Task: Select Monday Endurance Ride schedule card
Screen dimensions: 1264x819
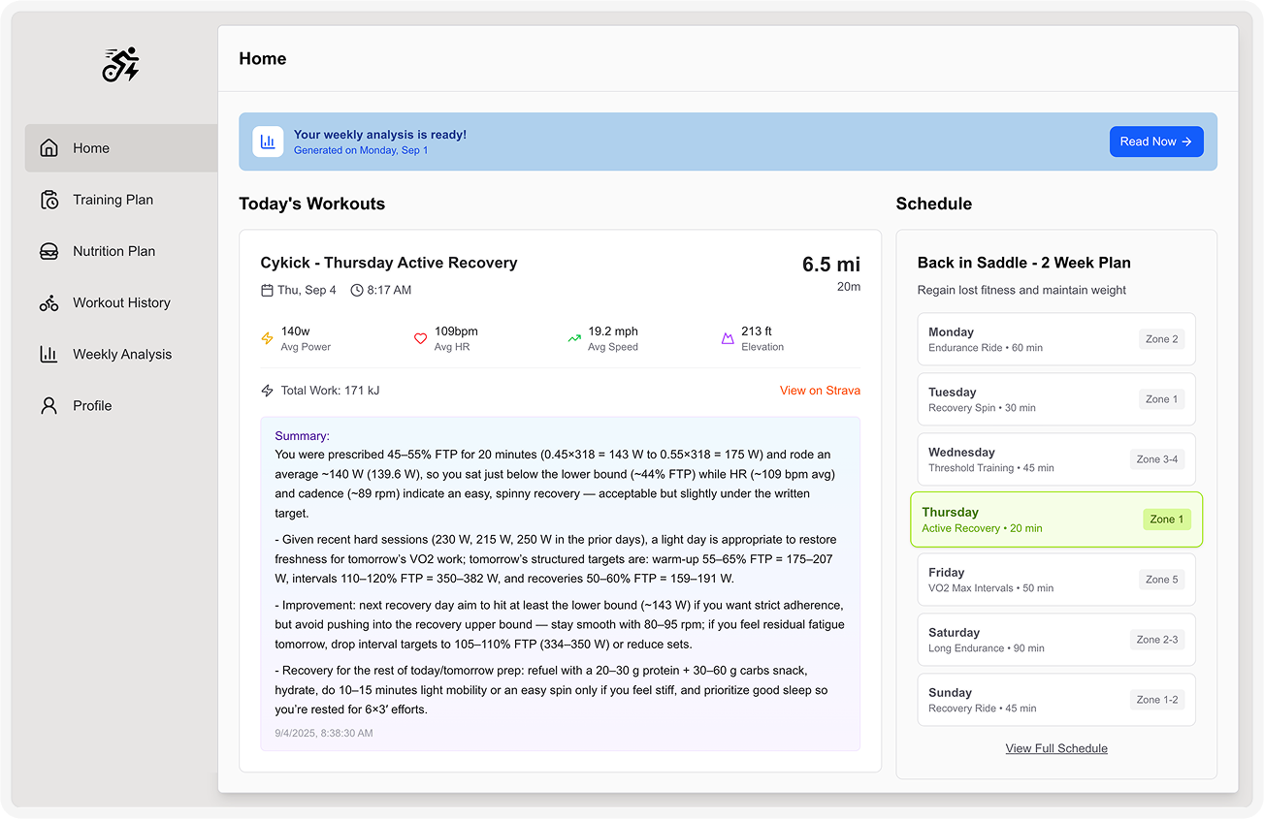Action: [1056, 339]
